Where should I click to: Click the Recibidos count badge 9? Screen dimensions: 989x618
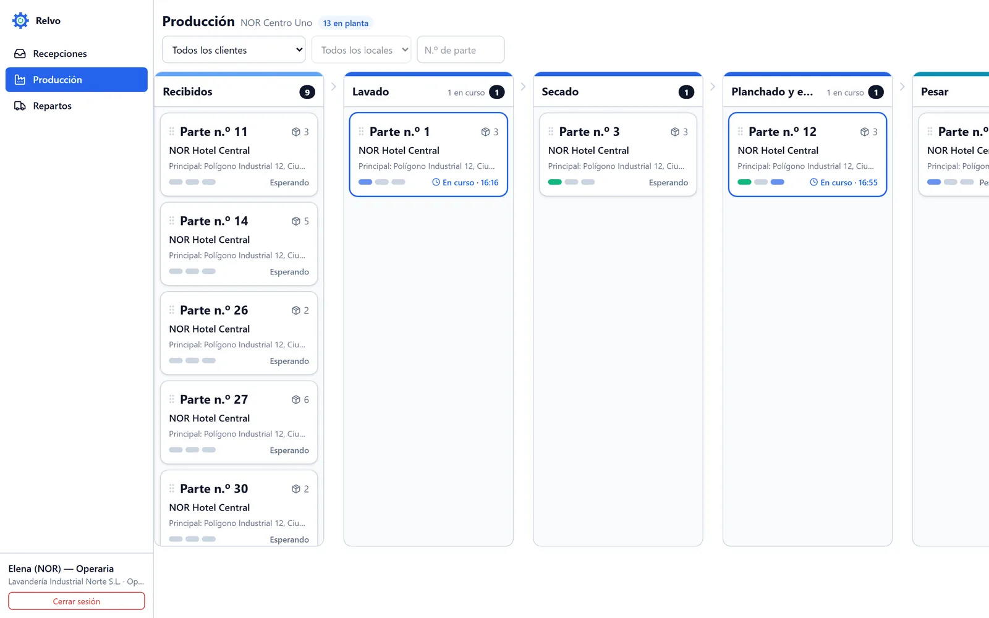point(307,92)
